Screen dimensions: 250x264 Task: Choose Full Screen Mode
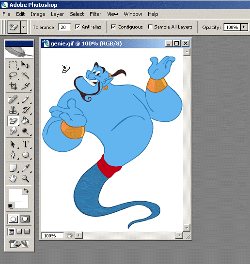(27, 232)
